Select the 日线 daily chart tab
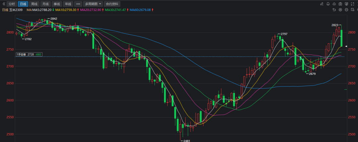 [23, 4]
